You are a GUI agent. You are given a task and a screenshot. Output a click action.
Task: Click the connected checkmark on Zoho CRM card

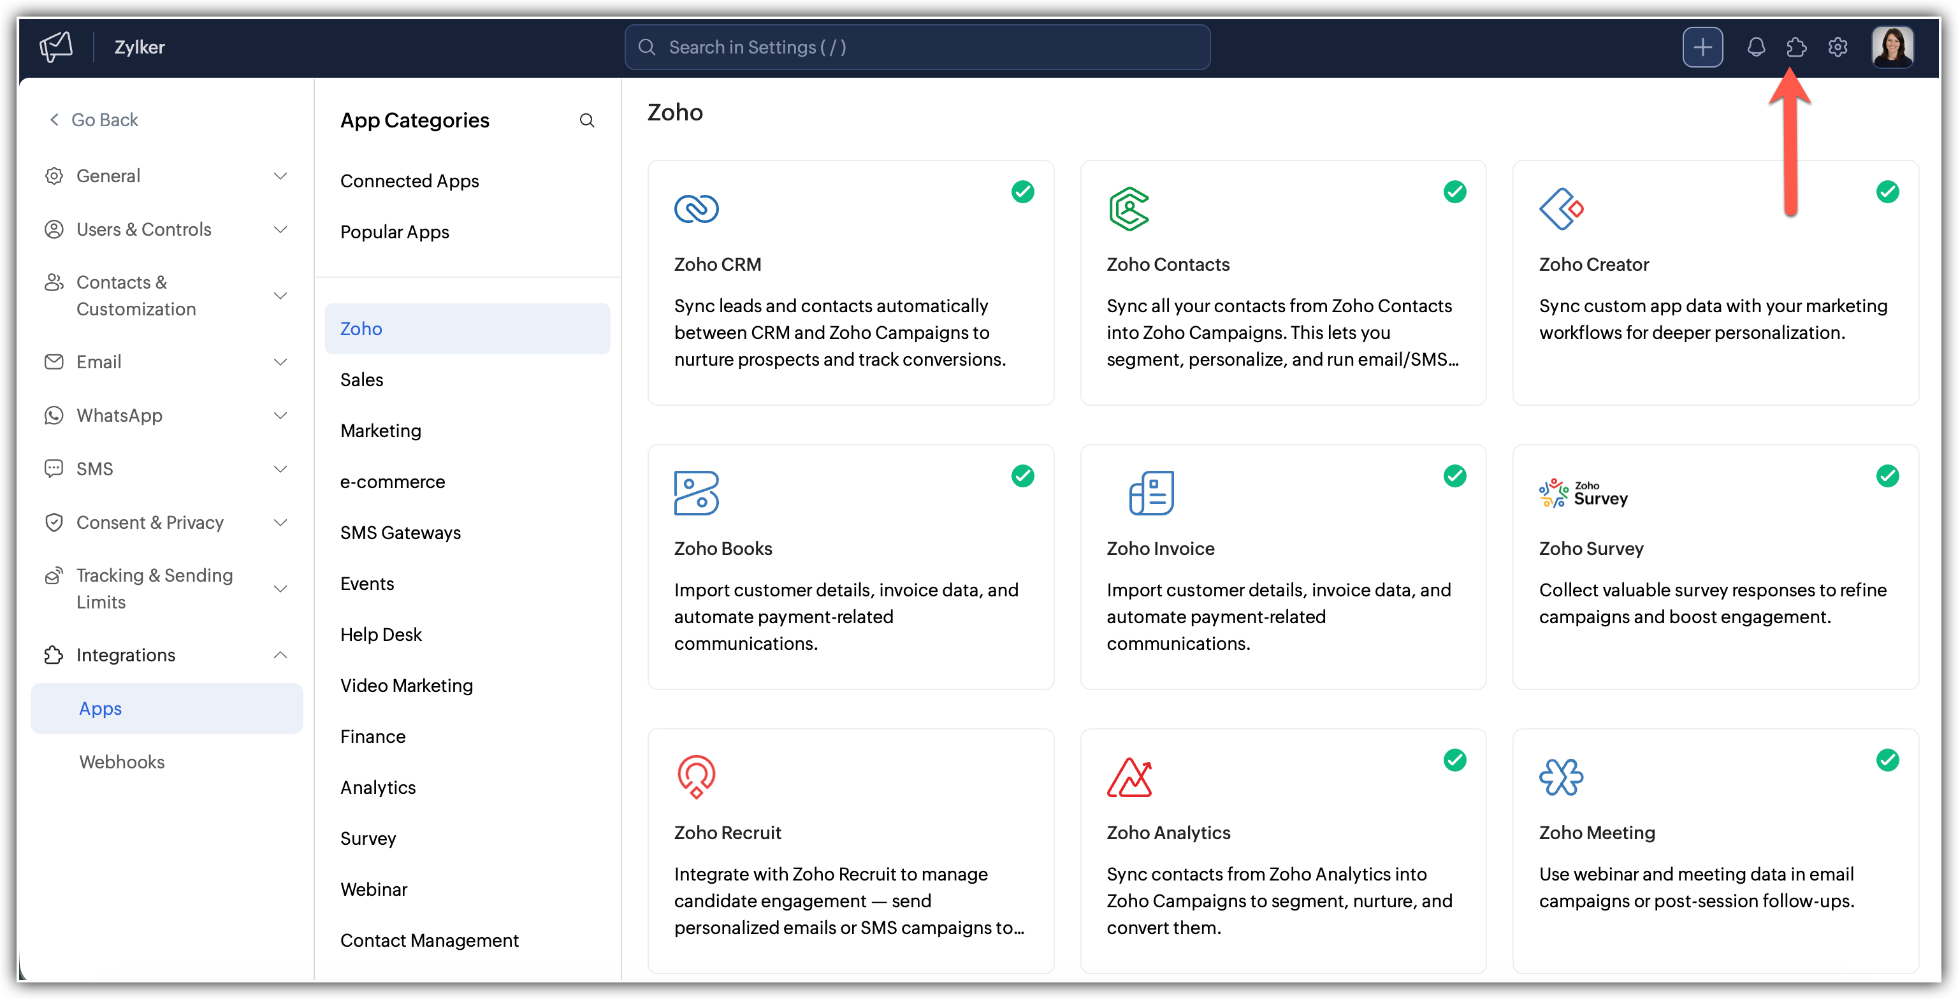tap(1022, 191)
